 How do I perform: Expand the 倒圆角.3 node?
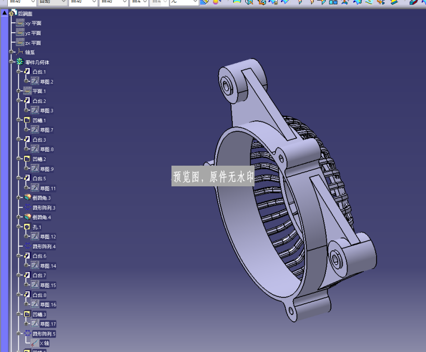click(x=19, y=197)
